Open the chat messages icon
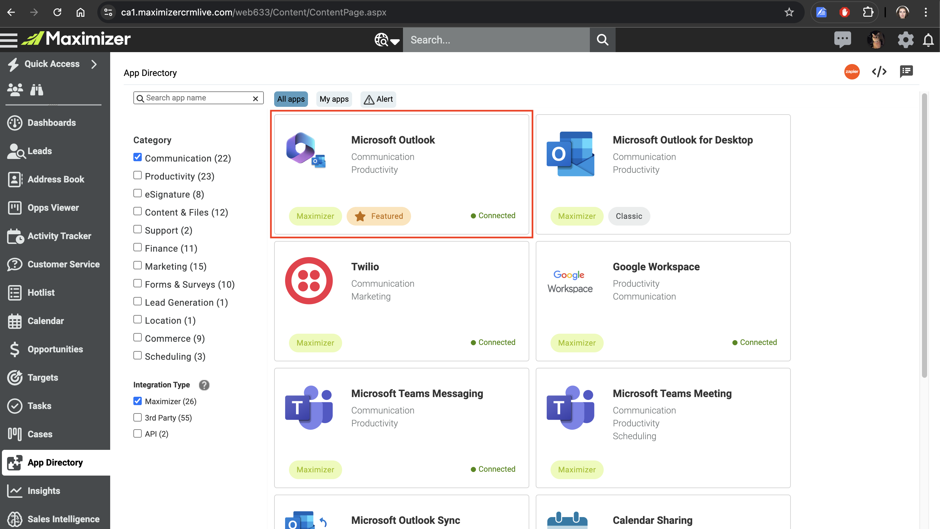 coord(842,40)
